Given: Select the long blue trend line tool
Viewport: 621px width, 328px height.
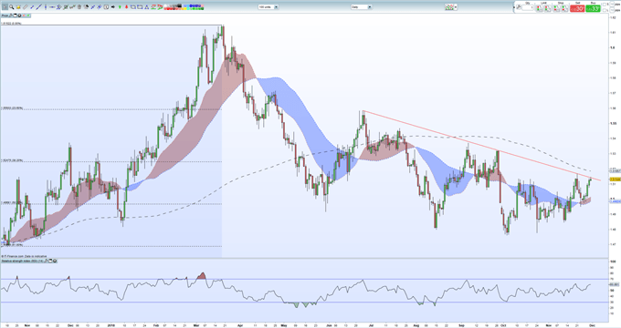Looking at the screenshot, I should coord(38,6).
